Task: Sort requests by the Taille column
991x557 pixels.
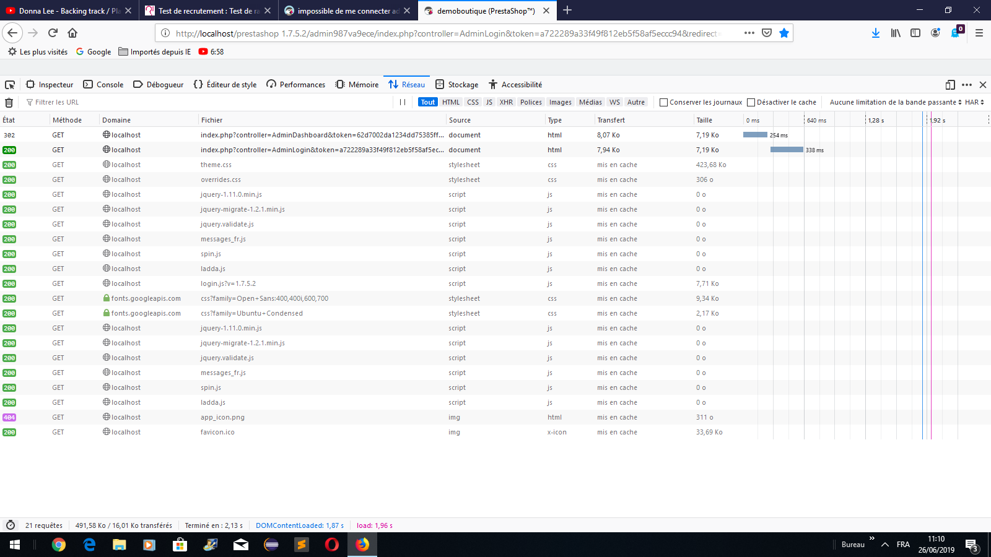Action: 718,120
